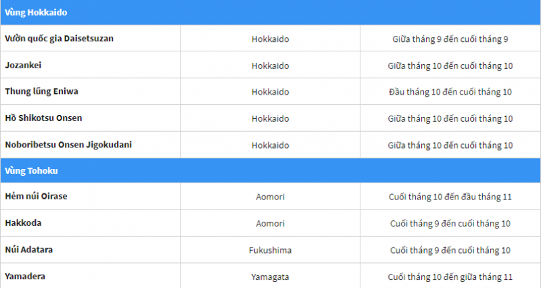This screenshot has width=541, height=288.
Task: Select Oirase's đầu tháng 11 date cell
Action: (450, 197)
